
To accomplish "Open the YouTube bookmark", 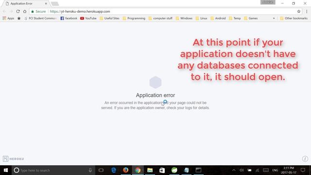I will pos(88,18).
